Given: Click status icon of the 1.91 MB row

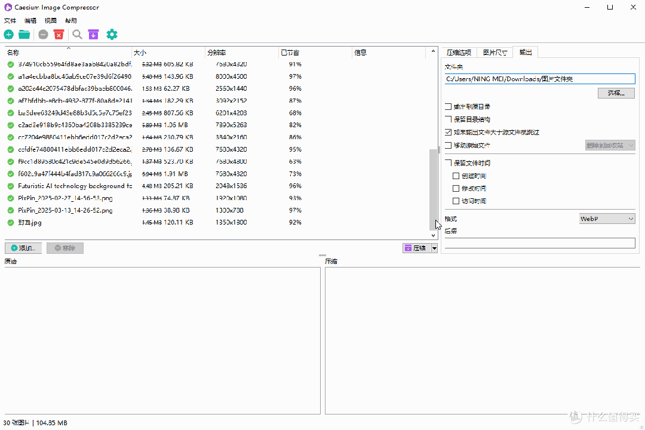Looking at the screenshot, I should (11, 174).
